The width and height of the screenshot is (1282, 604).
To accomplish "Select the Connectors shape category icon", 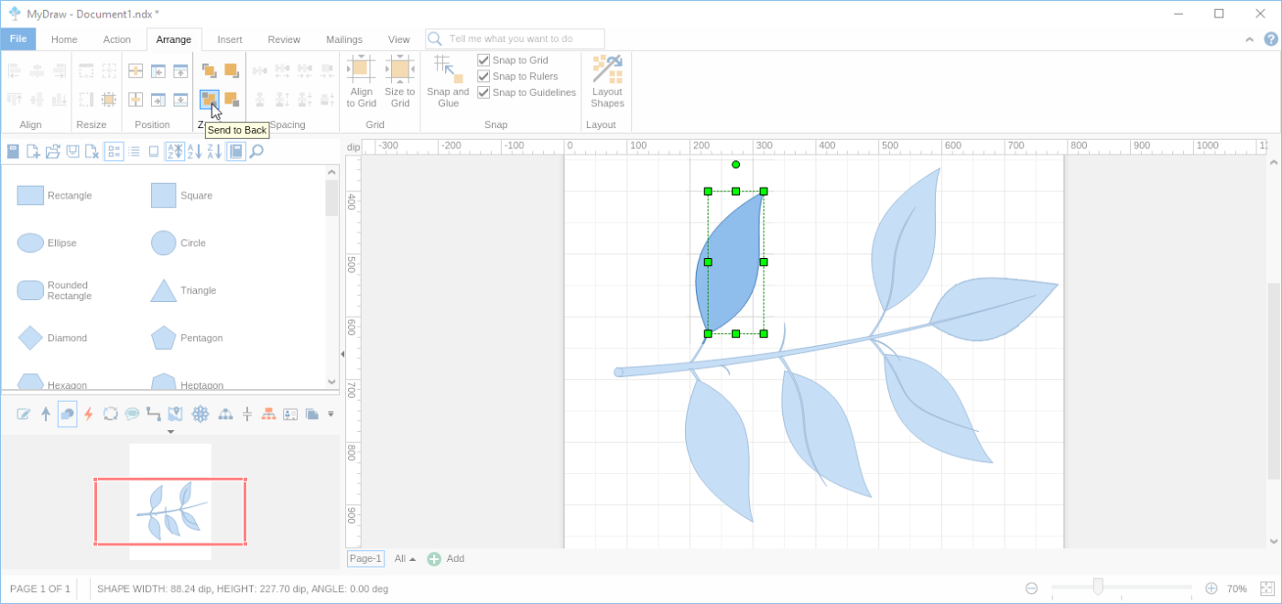I will [x=153, y=414].
